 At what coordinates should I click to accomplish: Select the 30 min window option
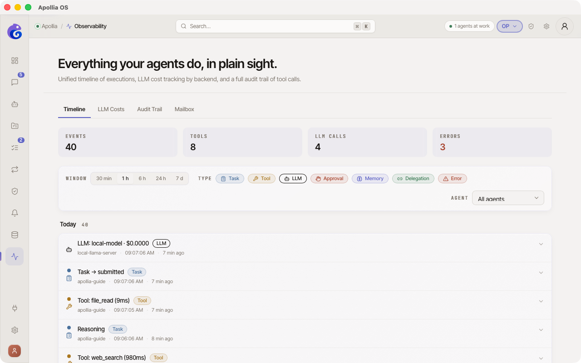coord(104,178)
